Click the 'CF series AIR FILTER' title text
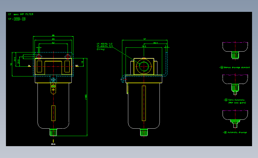This screenshot has width=258, height=158. (21, 14)
